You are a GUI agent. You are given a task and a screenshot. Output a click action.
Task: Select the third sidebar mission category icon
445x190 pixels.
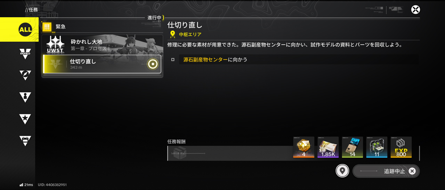(25, 75)
